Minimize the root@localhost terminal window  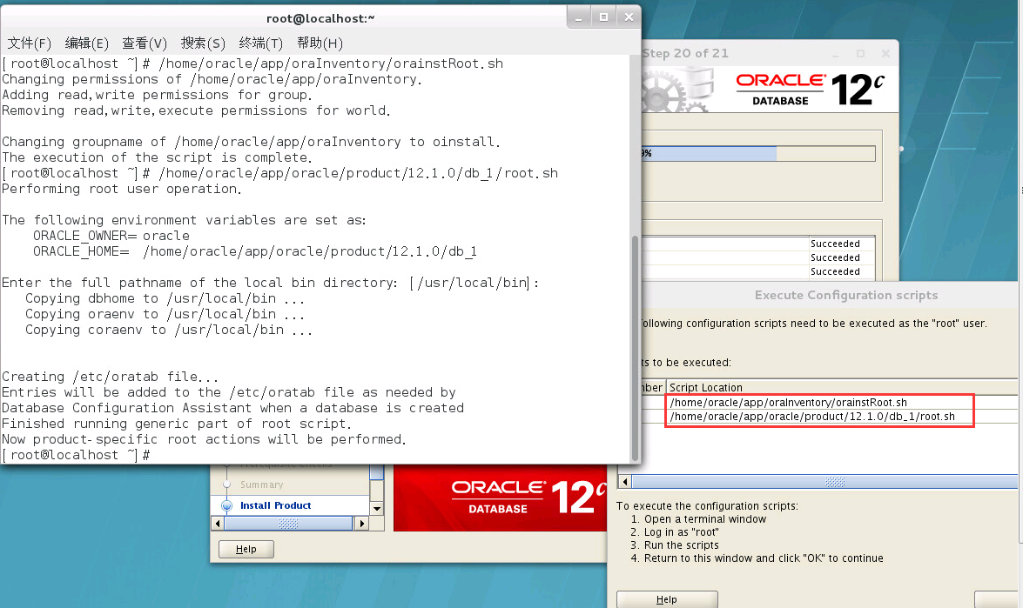(579, 17)
